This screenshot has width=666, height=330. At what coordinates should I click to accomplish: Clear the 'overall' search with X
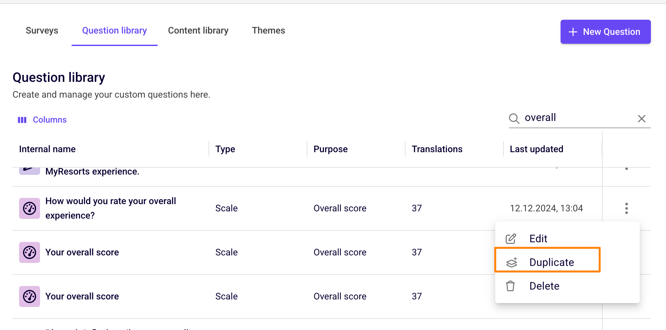[x=642, y=119]
